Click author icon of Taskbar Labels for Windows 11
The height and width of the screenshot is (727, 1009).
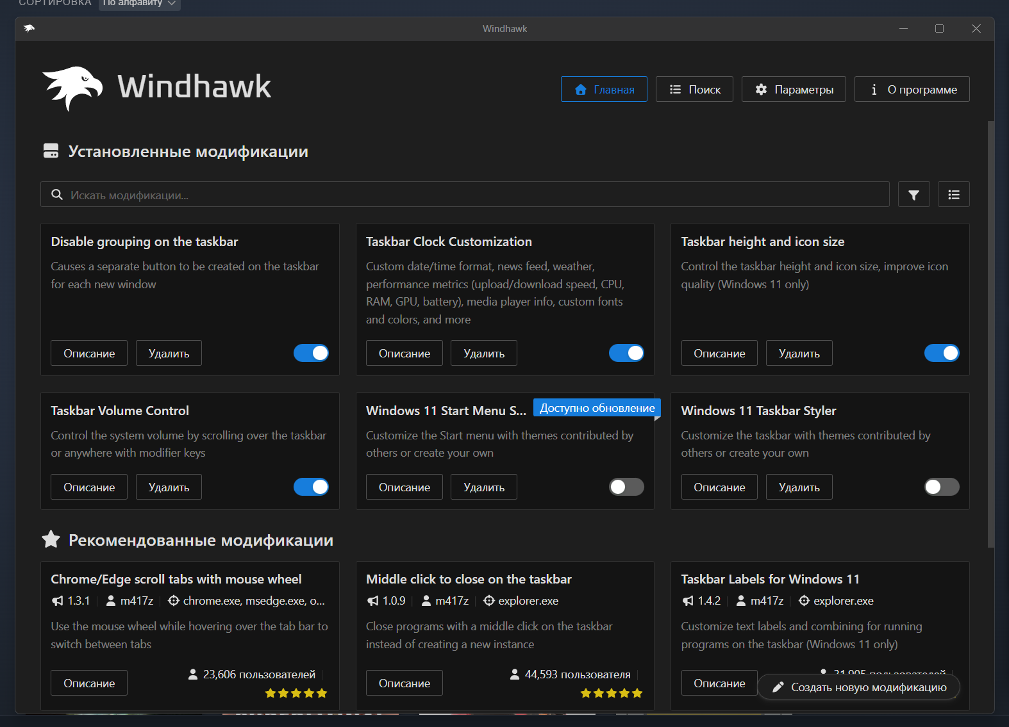(x=741, y=601)
